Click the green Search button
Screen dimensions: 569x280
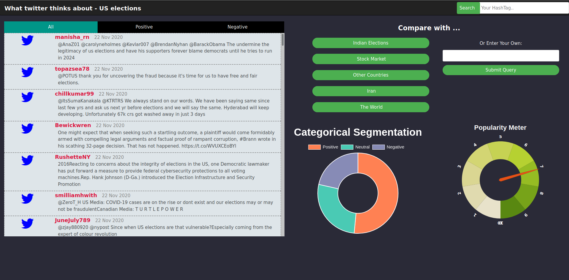(x=468, y=8)
